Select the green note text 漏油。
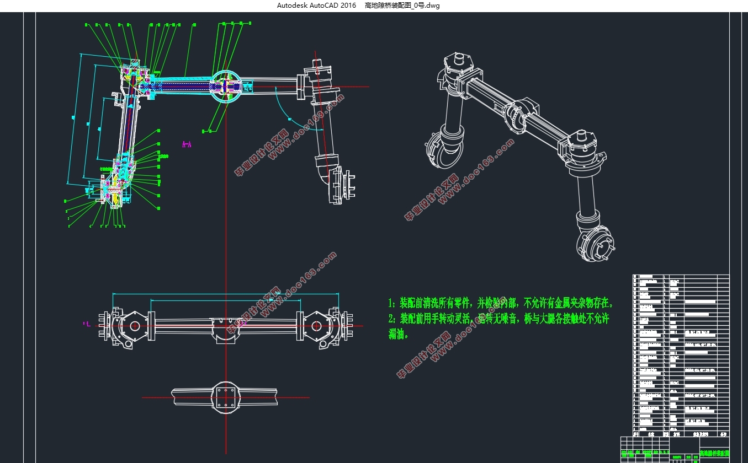Screen dimensions: 748x463 398,334
